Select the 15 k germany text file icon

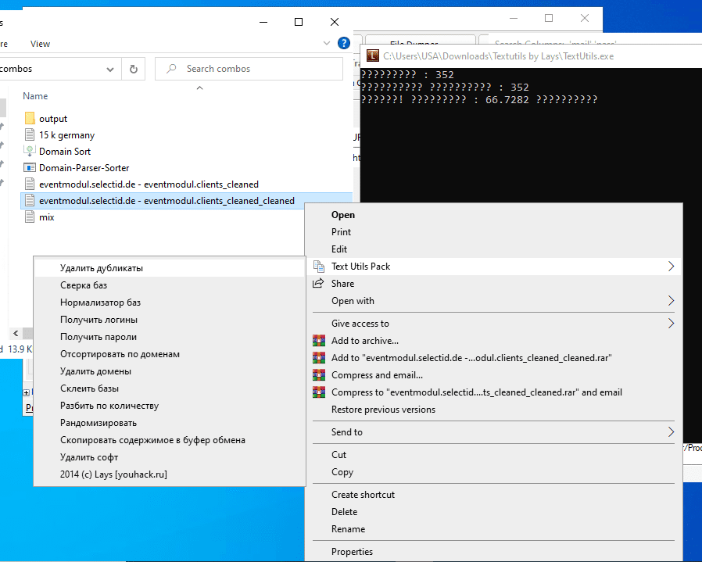point(30,135)
